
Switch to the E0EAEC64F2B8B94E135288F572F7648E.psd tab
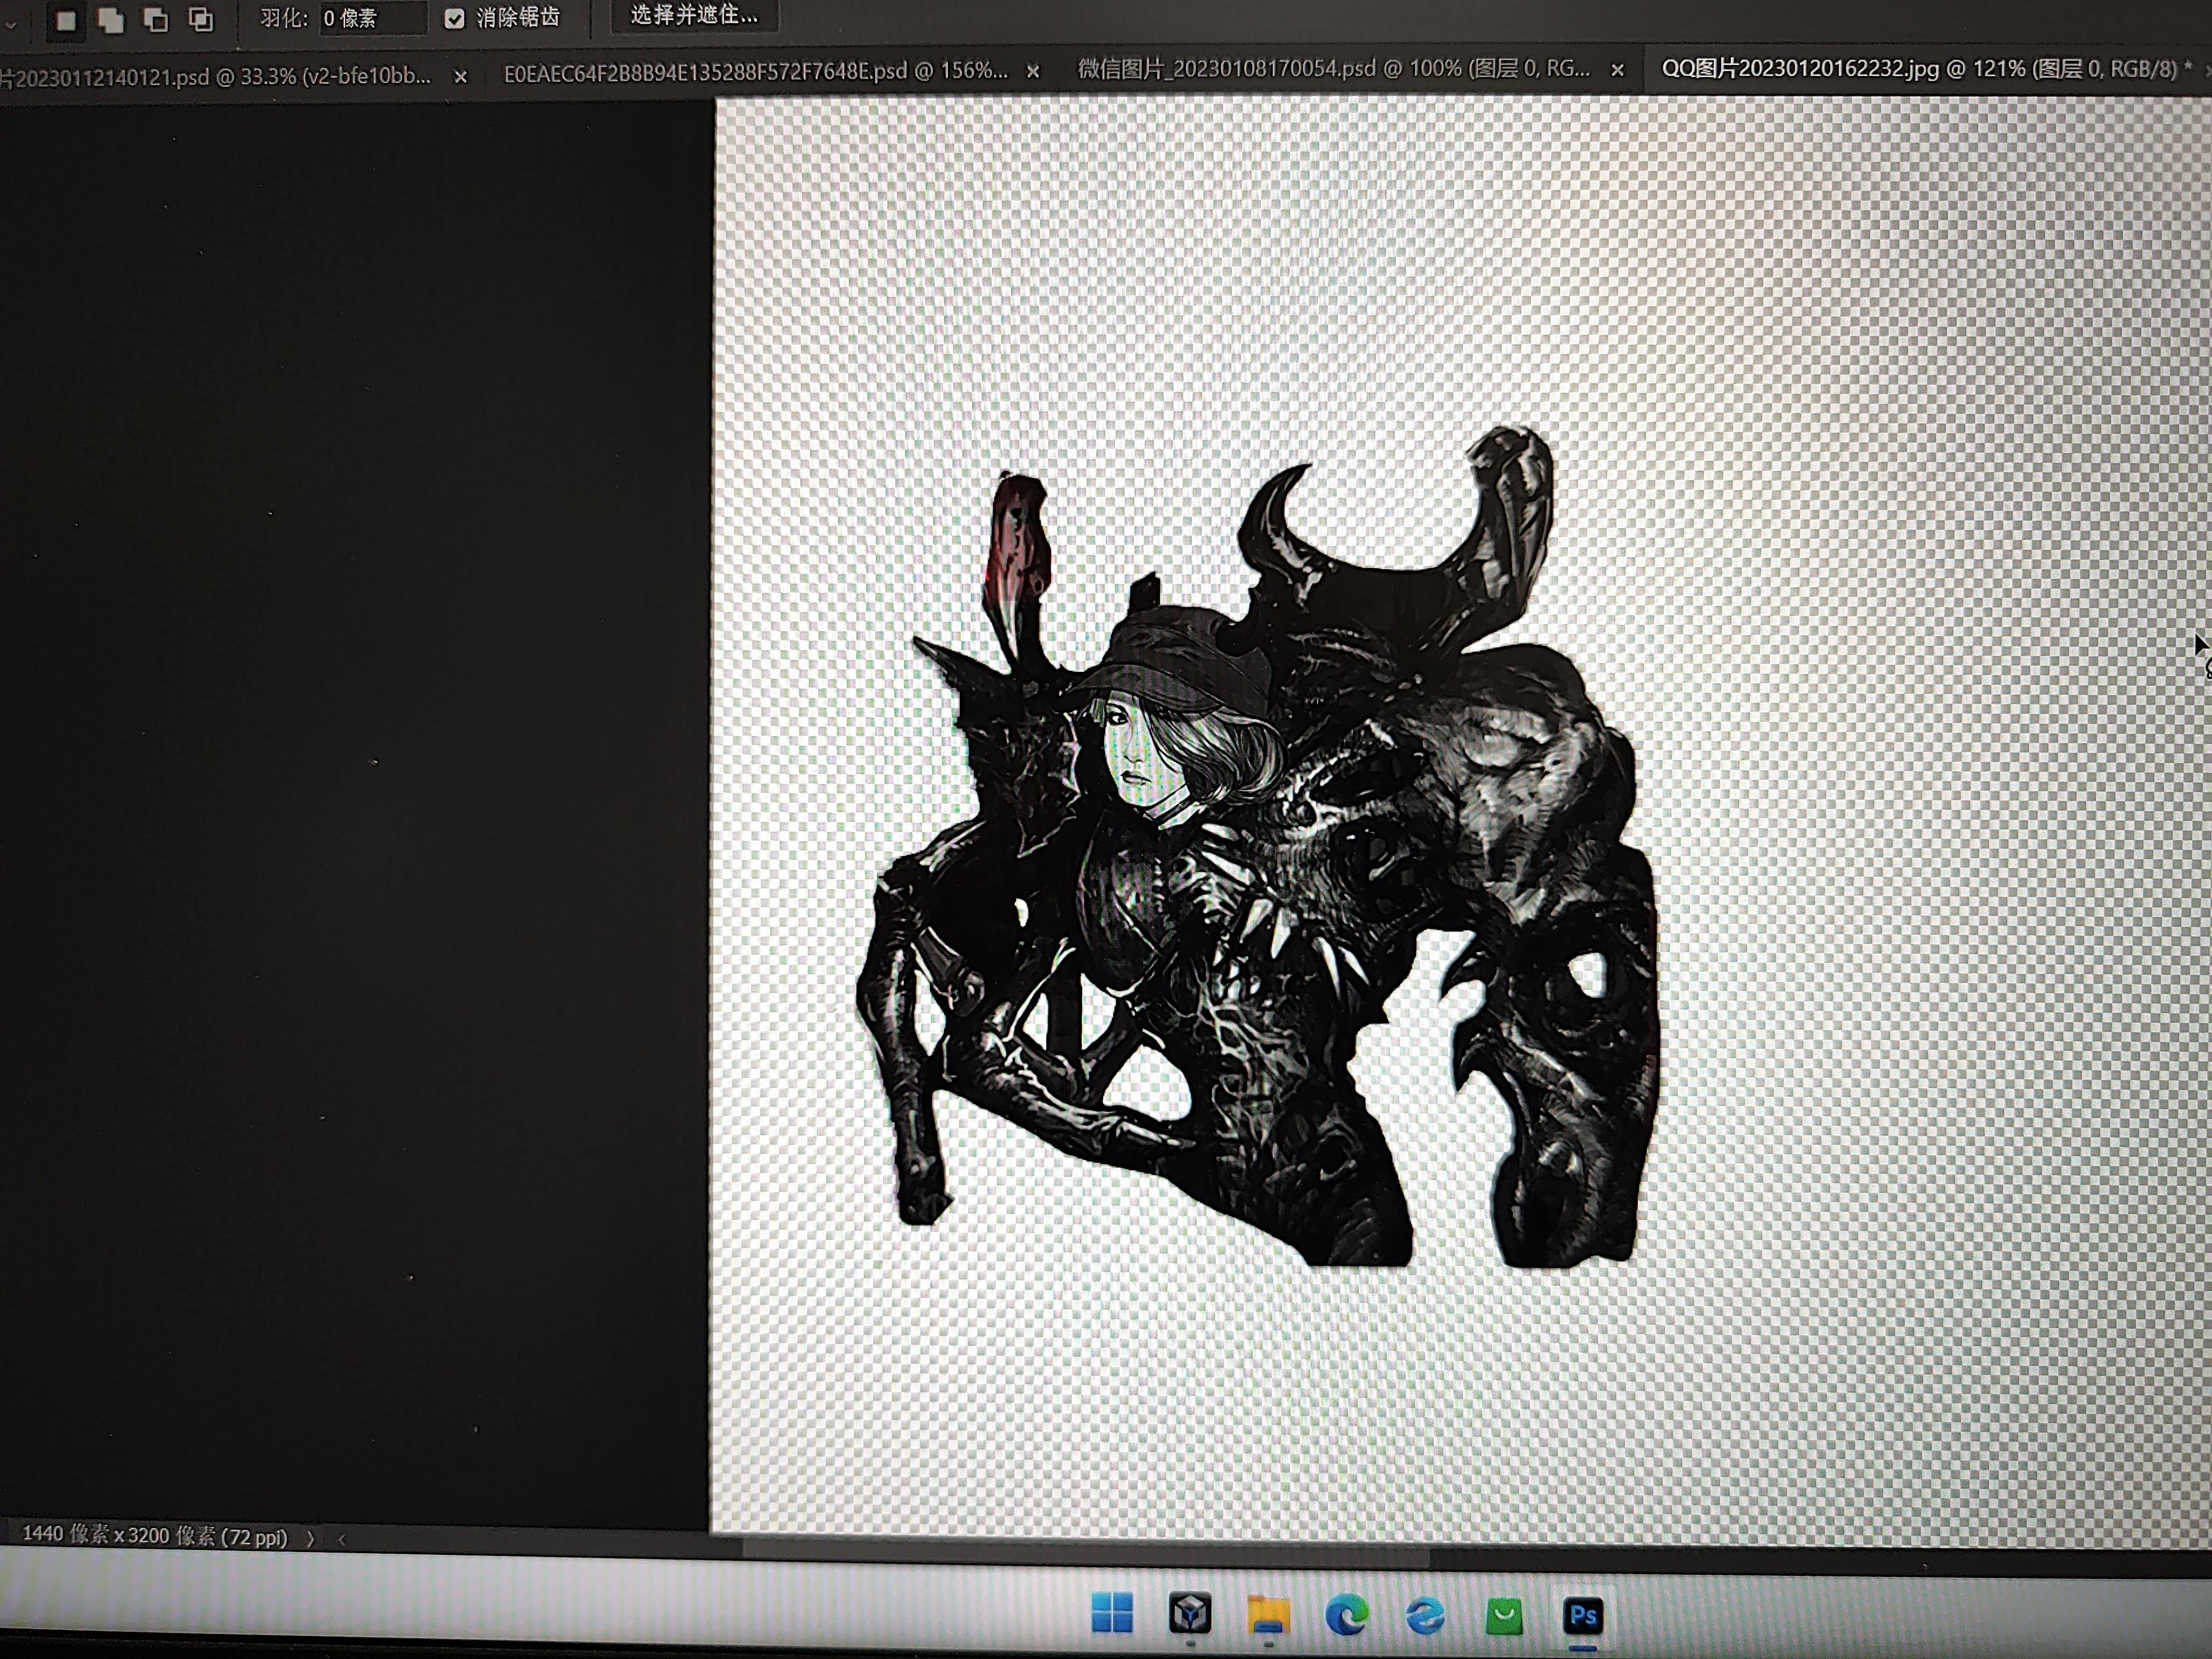point(755,72)
